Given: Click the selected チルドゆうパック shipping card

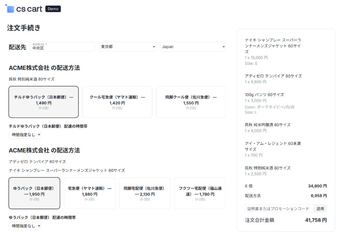Looking at the screenshot, I should click(44, 102).
